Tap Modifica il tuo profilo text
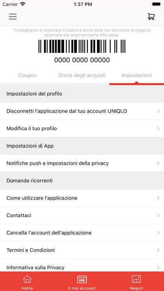The height and width of the screenshot is (291, 164). tap(31, 128)
